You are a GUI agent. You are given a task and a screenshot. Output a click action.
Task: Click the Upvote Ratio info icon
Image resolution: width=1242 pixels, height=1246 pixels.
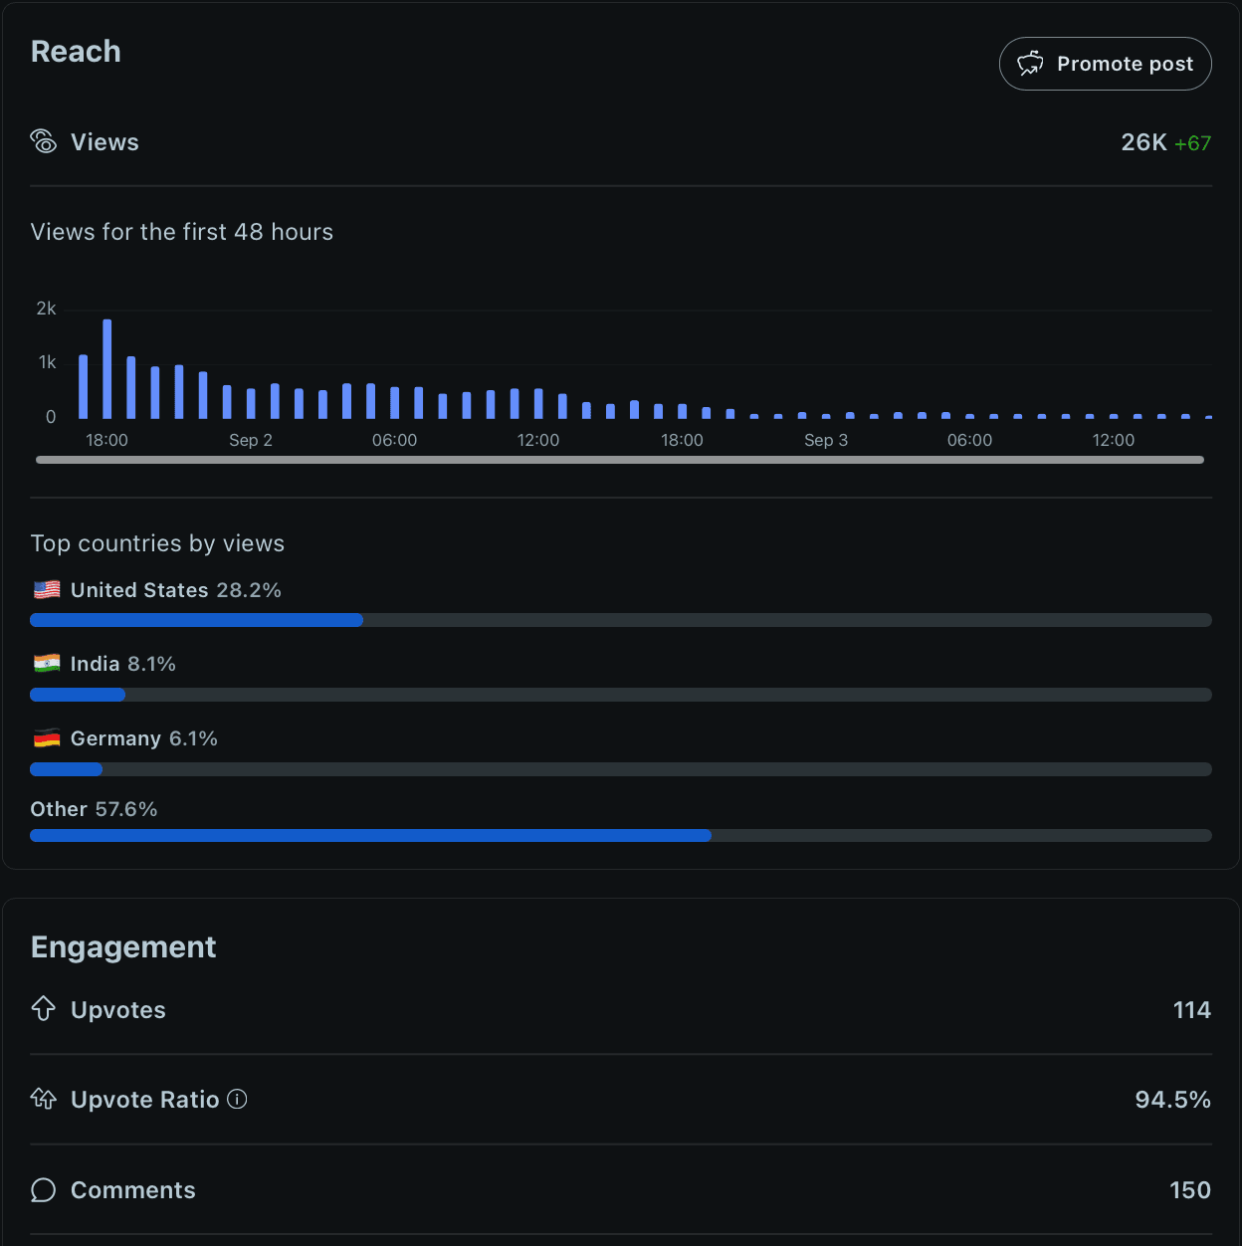(x=237, y=1099)
